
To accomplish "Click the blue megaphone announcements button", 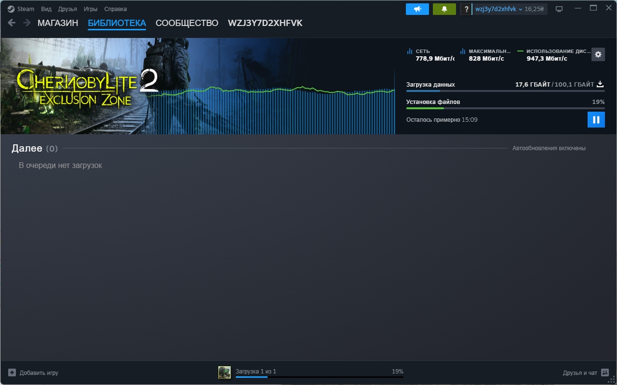I will [417, 9].
